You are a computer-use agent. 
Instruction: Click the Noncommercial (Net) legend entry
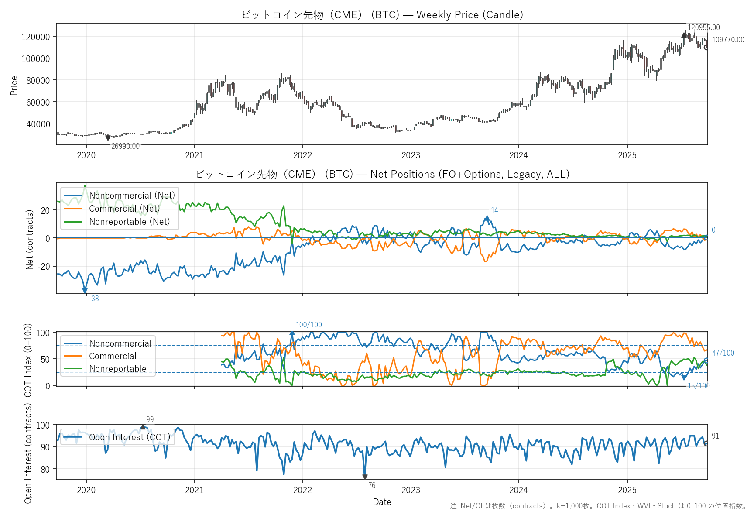tap(132, 196)
